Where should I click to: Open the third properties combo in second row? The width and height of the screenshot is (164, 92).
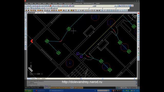click(109, 8)
